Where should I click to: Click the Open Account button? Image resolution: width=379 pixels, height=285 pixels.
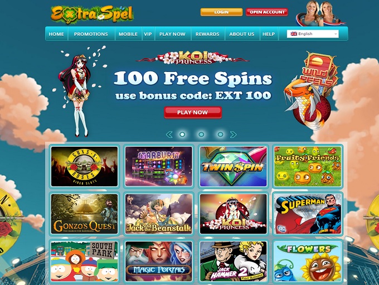tap(267, 12)
